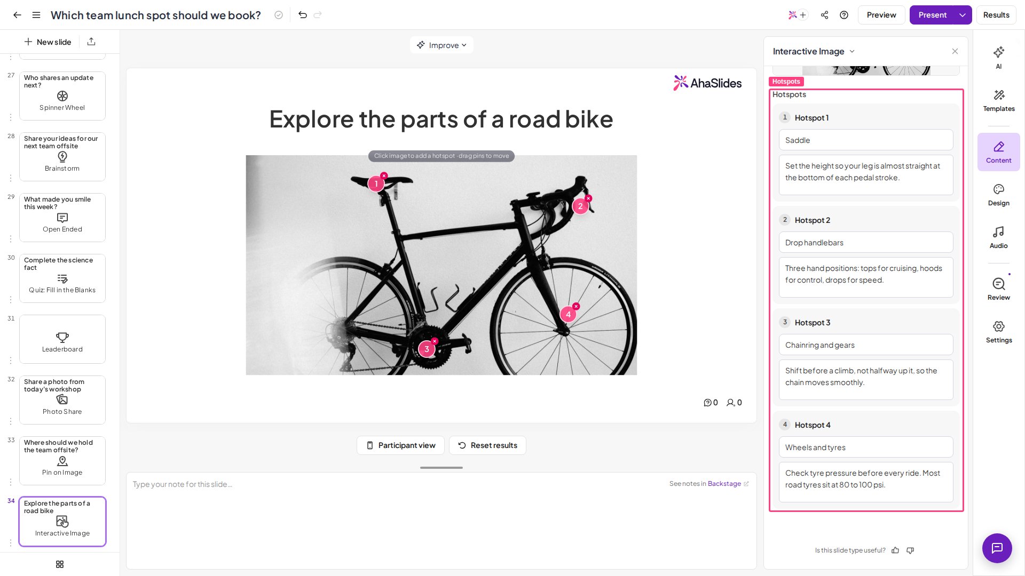
Task: Click the Reset results button
Action: (x=487, y=445)
